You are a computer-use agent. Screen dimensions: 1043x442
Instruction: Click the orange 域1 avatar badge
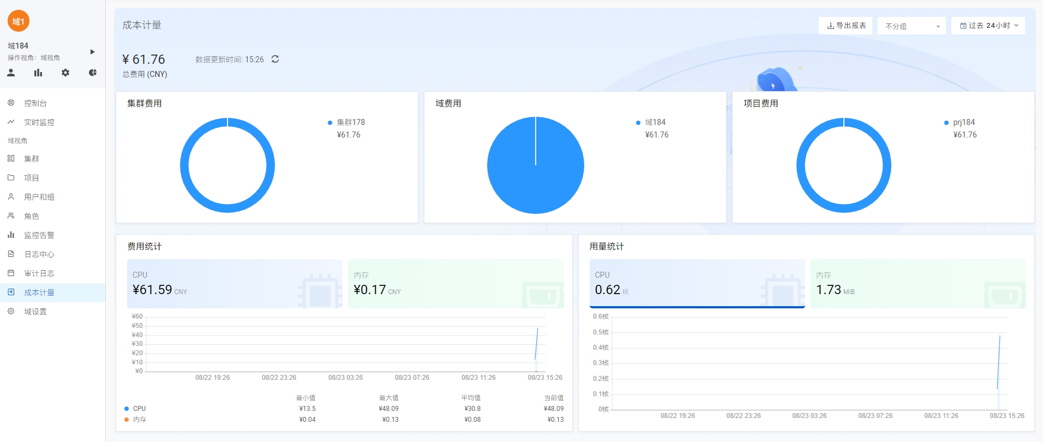click(19, 21)
